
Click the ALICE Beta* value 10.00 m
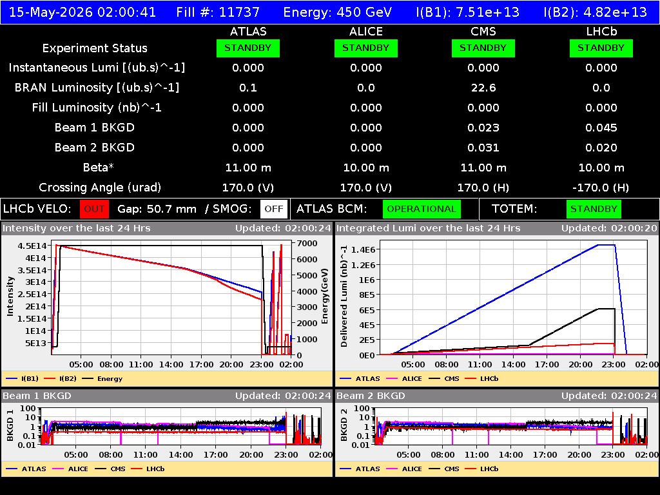[366, 168]
